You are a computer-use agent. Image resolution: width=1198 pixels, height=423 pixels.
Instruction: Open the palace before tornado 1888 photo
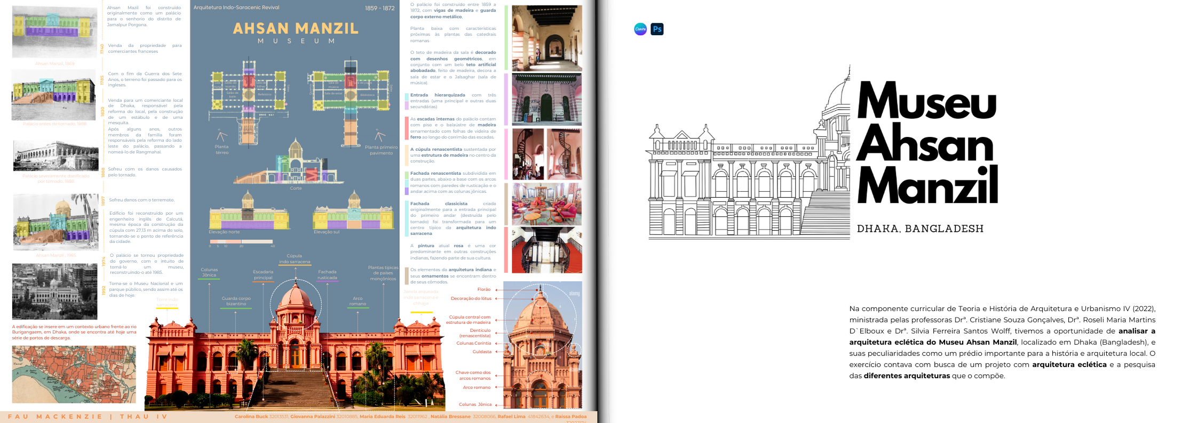pyautogui.click(x=53, y=95)
